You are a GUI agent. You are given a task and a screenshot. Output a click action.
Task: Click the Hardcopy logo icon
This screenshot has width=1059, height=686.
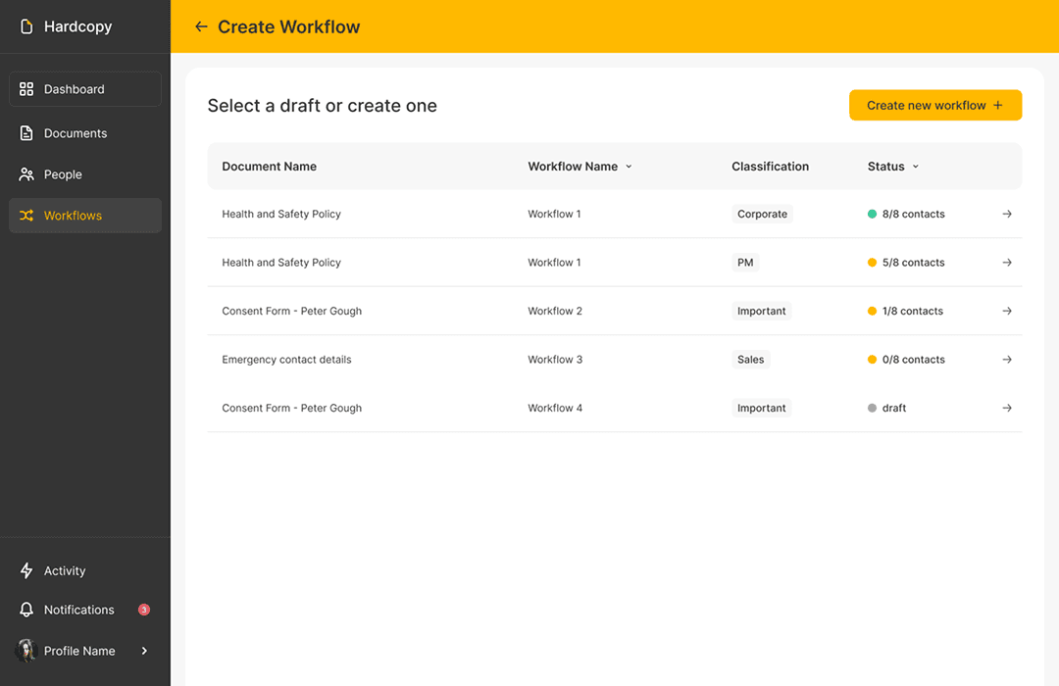[x=26, y=26]
